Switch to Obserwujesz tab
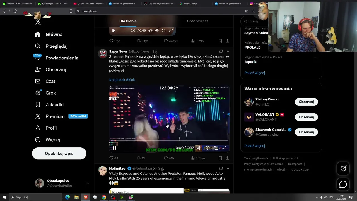 click(x=197, y=21)
